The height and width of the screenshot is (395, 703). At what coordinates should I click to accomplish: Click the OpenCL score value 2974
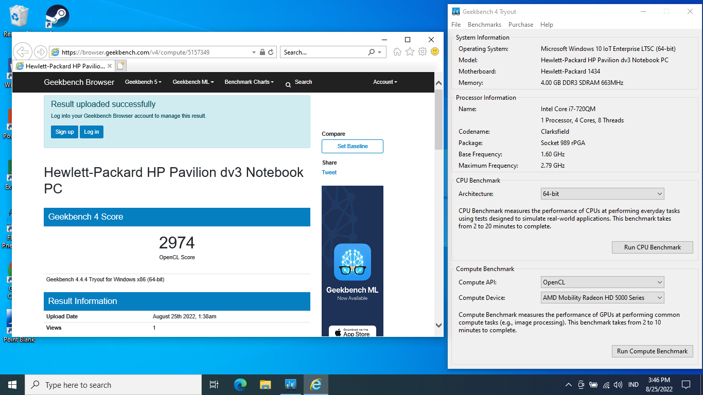point(177,242)
